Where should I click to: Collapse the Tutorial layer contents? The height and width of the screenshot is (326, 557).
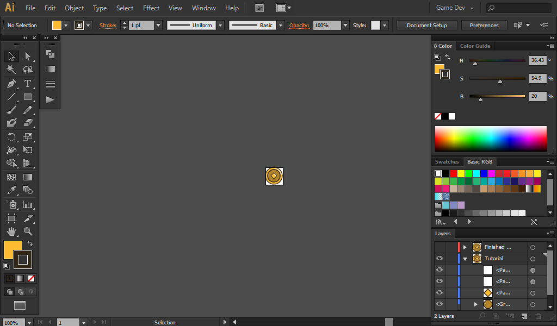[465, 259]
